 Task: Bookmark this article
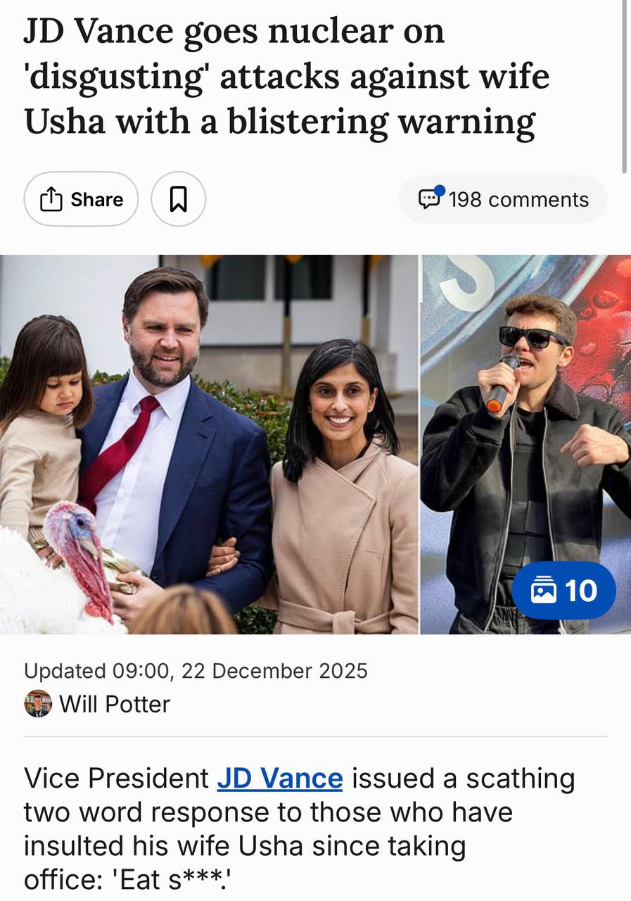coord(179,200)
